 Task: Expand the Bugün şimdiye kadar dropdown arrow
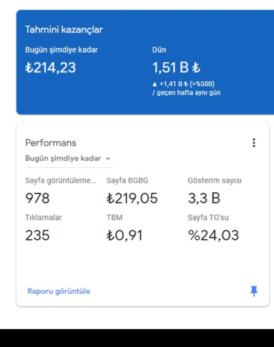tap(108, 159)
